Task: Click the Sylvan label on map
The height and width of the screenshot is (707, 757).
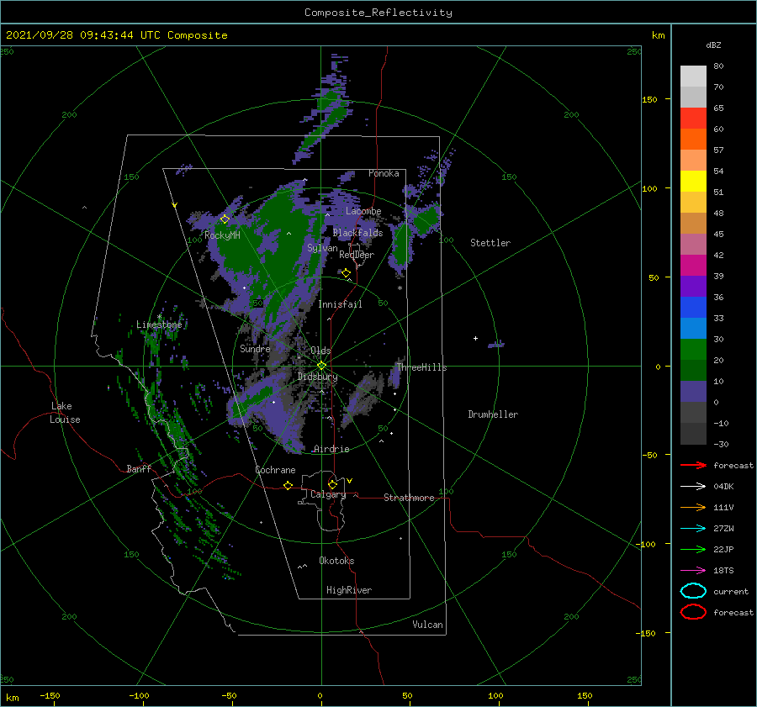Action: coord(322,248)
